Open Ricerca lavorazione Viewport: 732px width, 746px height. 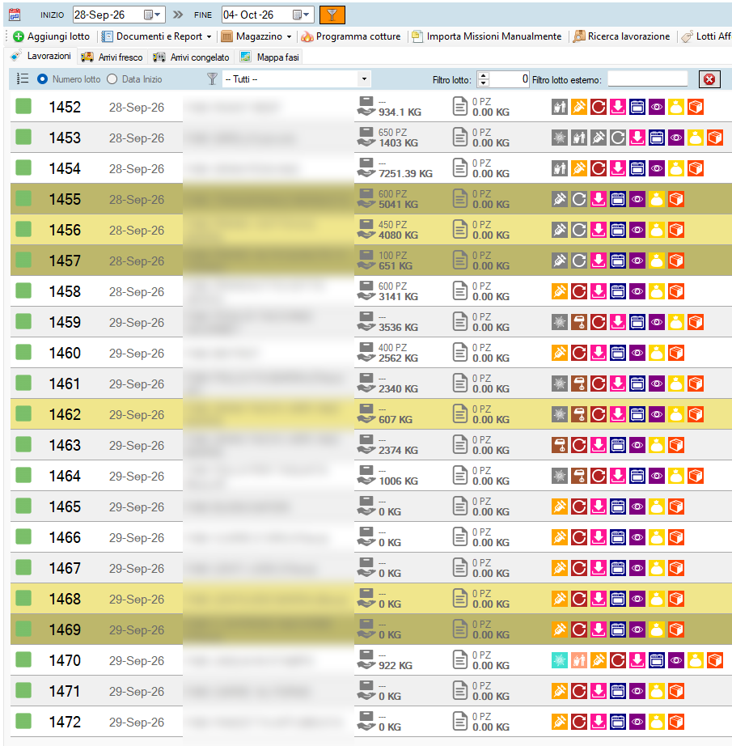(622, 36)
